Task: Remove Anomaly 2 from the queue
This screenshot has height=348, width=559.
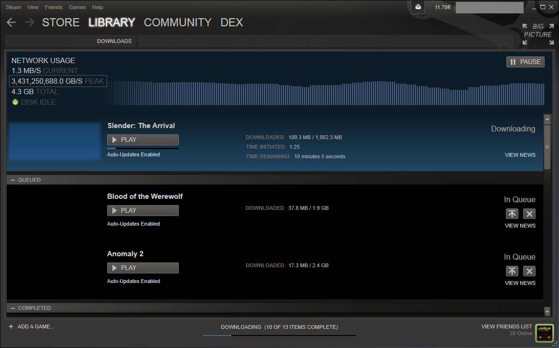Action: (x=529, y=272)
